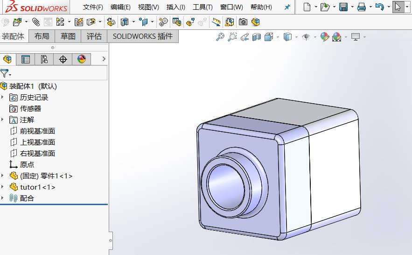Switch to the 布局 ribbon tab

click(42, 36)
